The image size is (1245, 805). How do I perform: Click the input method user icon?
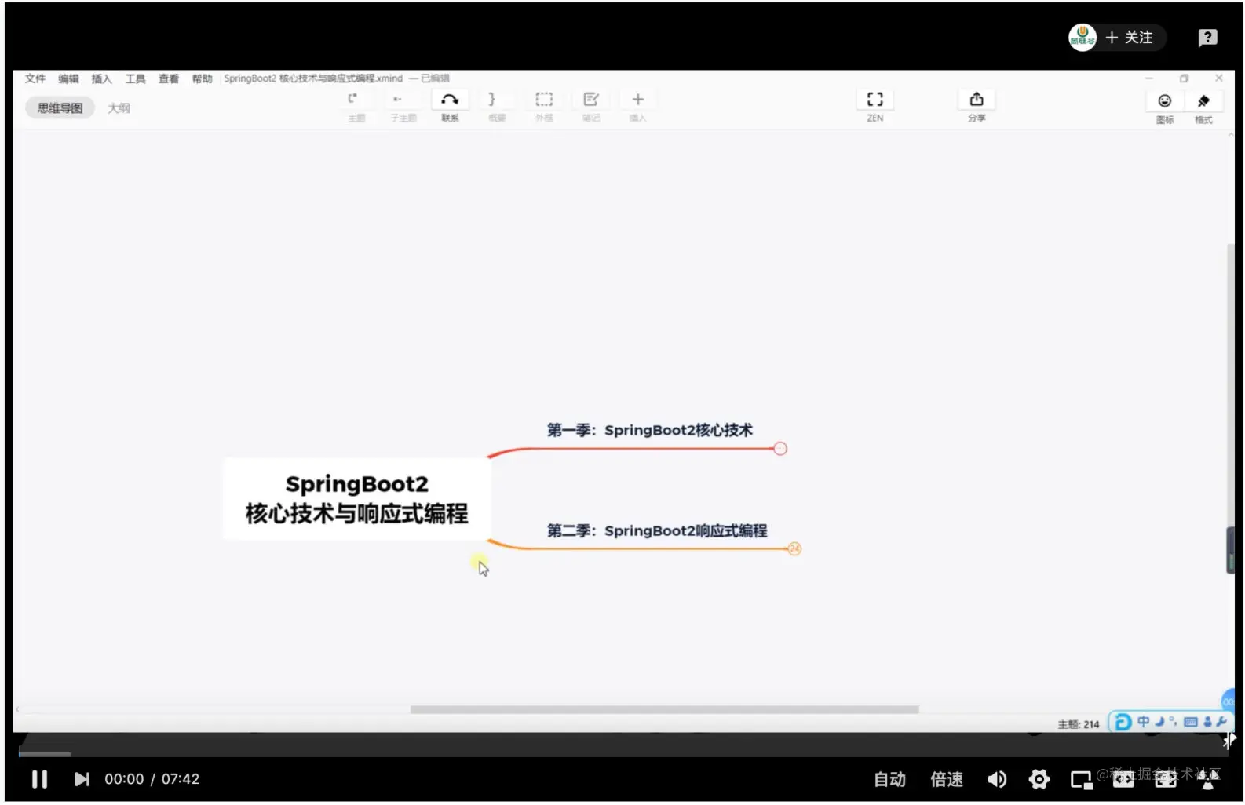point(1207,722)
